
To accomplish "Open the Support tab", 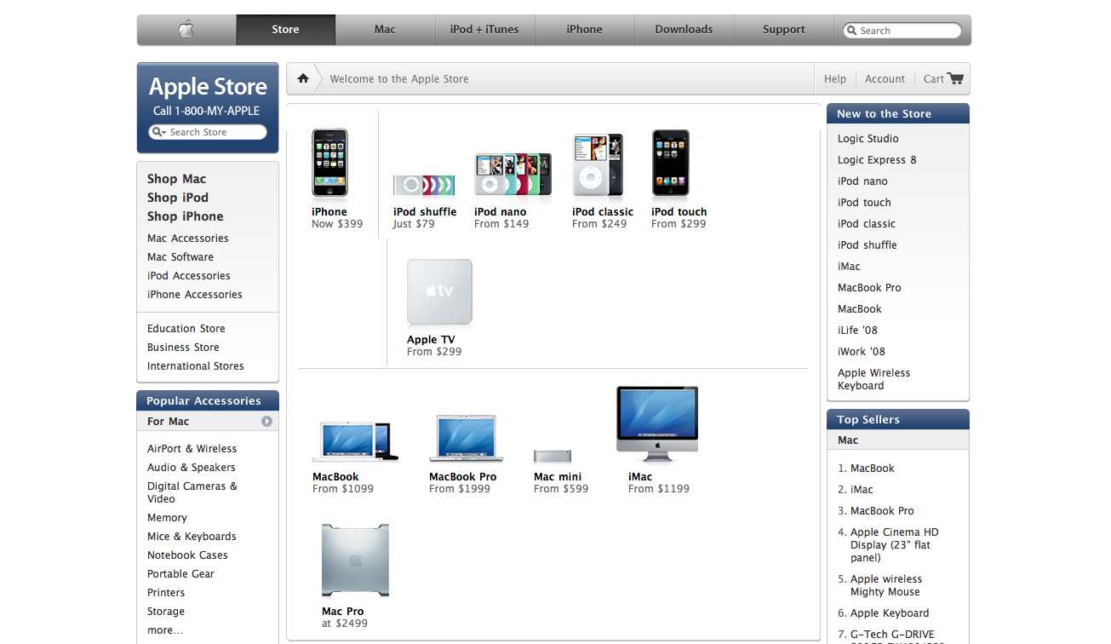I will [x=783, y=30].
